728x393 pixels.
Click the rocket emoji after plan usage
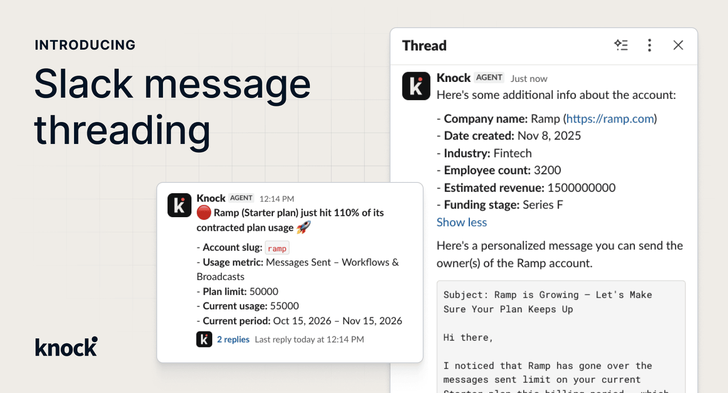tap(304, 227)
